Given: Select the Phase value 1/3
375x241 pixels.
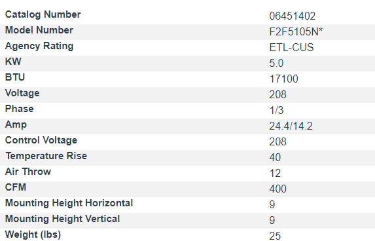Looking at the screenshot, I should [x=276, y=110].
